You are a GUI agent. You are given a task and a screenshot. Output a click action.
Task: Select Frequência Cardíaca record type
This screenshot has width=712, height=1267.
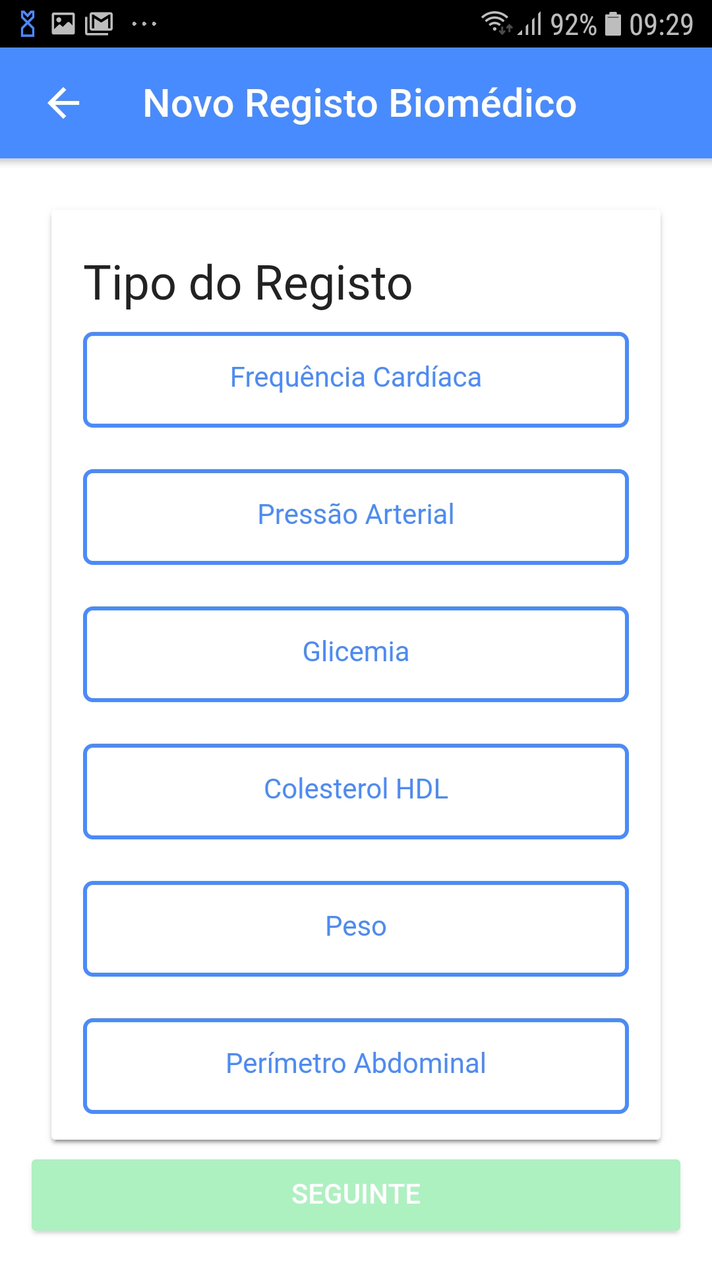356,379
